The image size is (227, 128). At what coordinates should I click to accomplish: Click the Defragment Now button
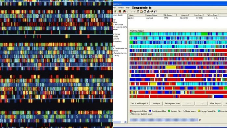tap(172, 103)
